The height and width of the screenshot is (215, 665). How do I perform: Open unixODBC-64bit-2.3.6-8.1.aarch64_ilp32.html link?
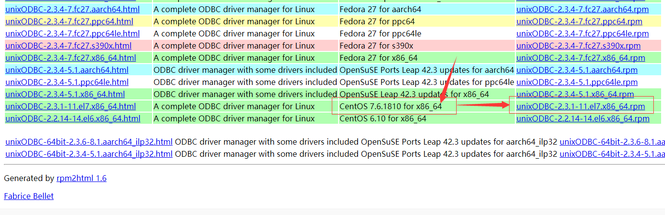[x=89, y=142]
